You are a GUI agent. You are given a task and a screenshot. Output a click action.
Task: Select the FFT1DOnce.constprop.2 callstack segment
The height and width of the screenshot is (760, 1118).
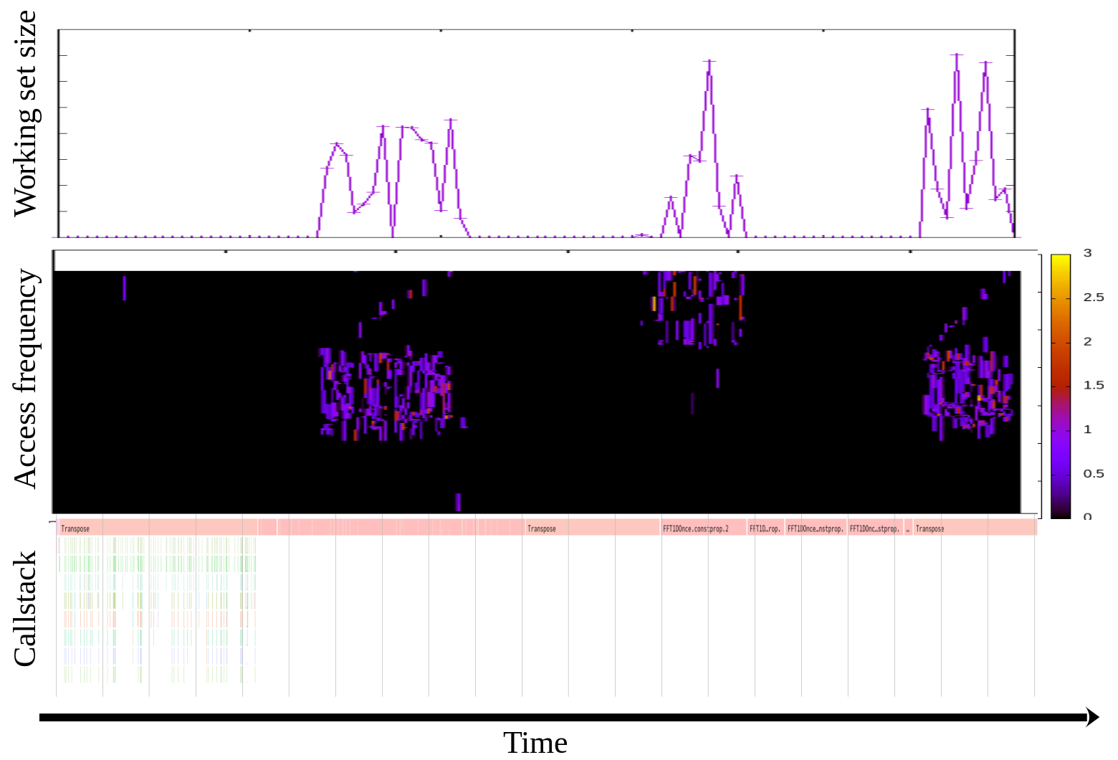click(x=704, y=528)
